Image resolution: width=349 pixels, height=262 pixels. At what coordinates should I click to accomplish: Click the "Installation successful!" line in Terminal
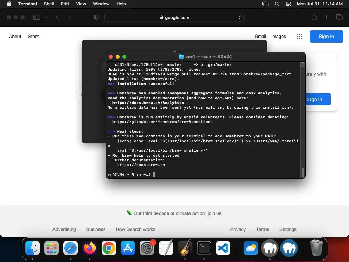point(146,84)
